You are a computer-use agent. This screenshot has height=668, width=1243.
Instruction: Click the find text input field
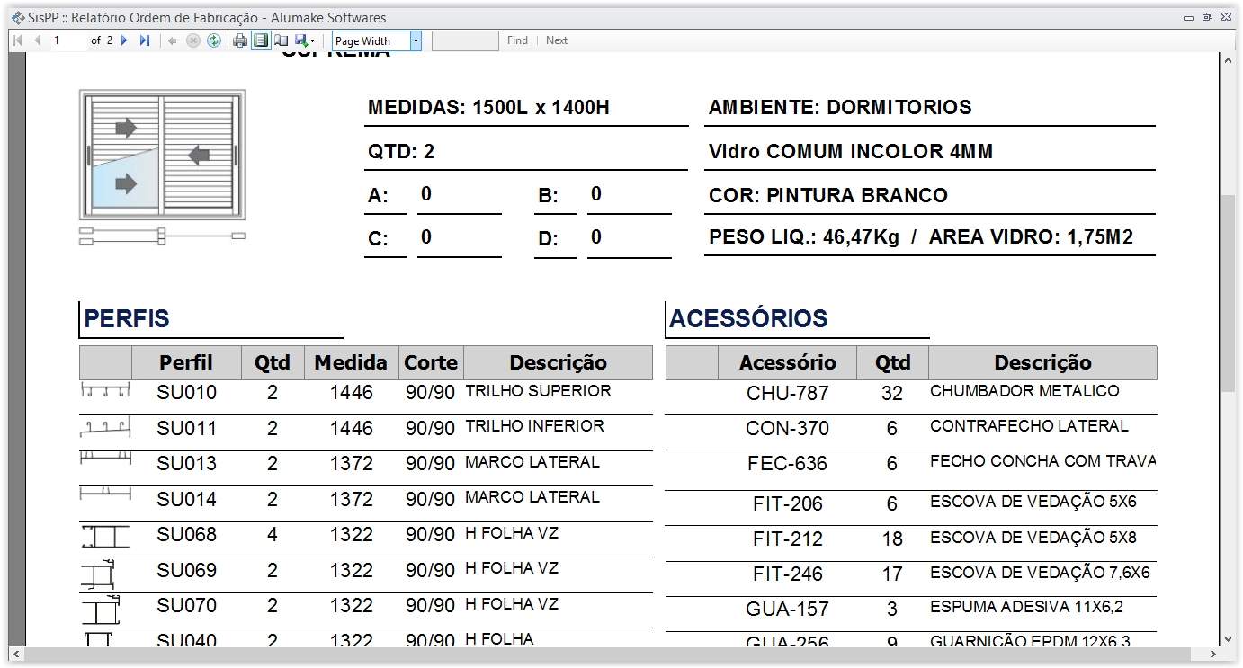point(465,40)
